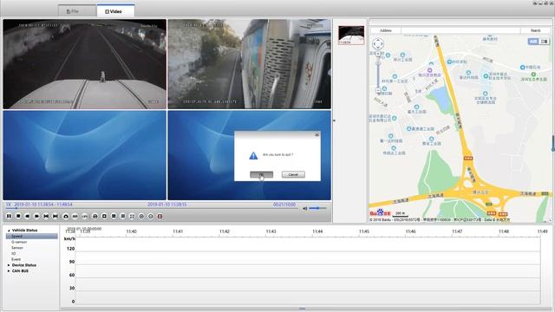Click the 11:44 mark on timeline
555x312 pixels.
pos(317,231)
